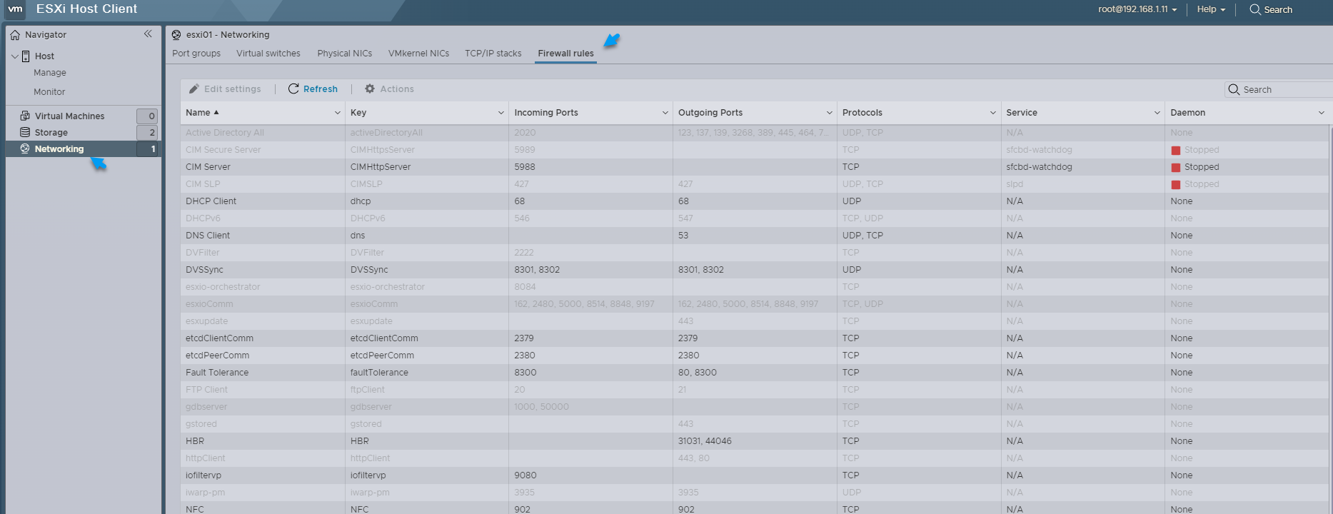Click the Virtual Machines count badge 0

pyautogui.click(x=147, y=116)
